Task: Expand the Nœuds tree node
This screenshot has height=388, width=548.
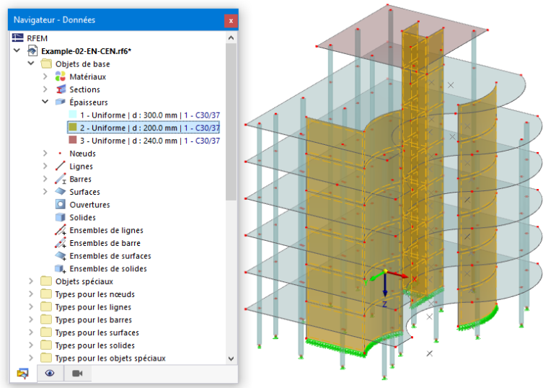Action: tap(45, 153)
